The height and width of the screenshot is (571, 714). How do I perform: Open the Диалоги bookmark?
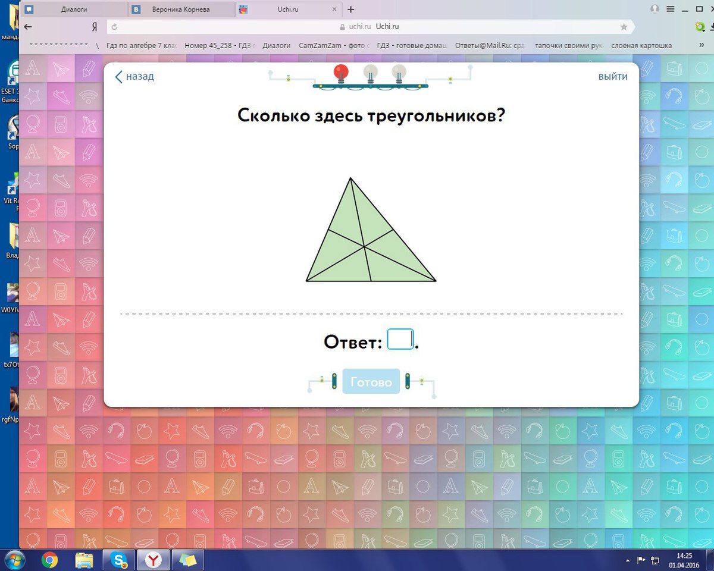(x=277, y=45)
